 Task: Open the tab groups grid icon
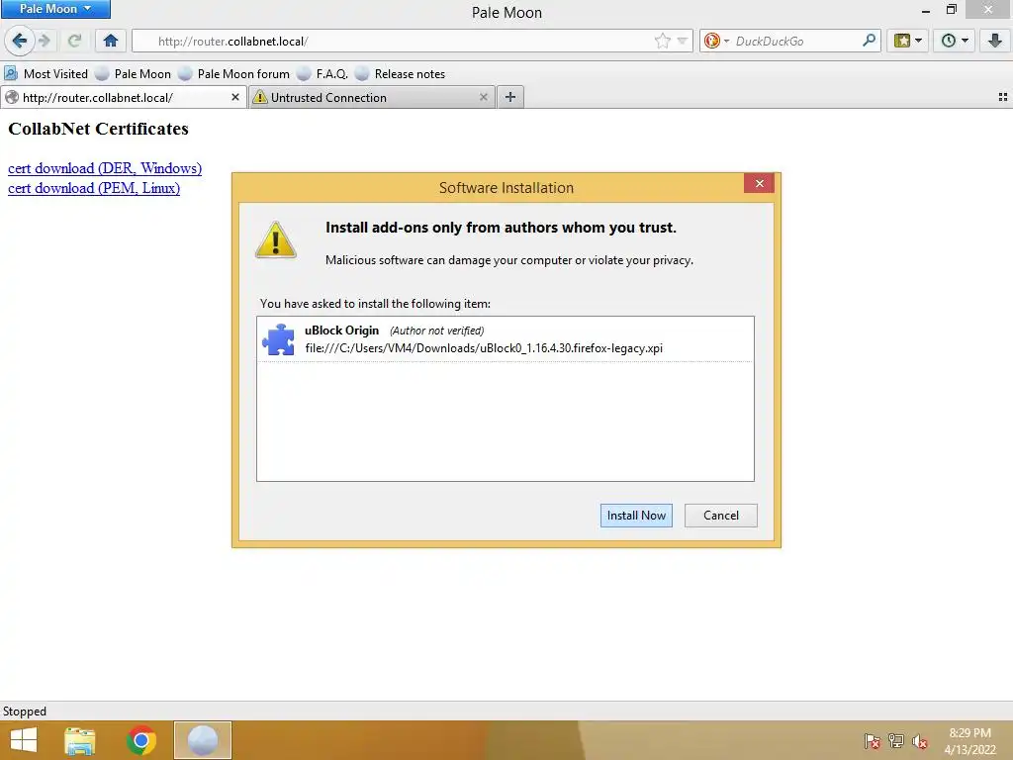[x=1003, y=97]
